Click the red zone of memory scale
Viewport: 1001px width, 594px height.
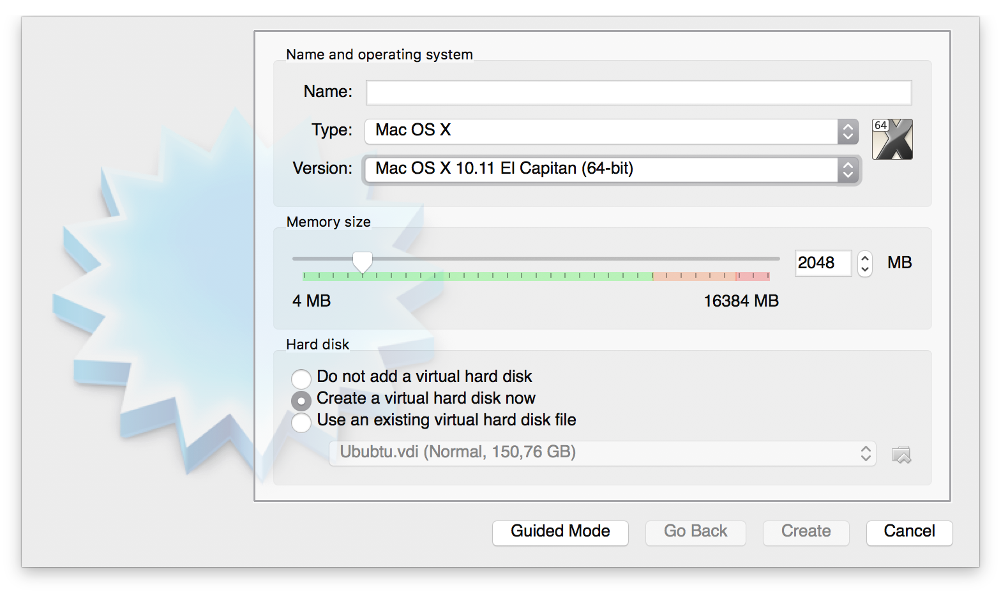[753, 276]
